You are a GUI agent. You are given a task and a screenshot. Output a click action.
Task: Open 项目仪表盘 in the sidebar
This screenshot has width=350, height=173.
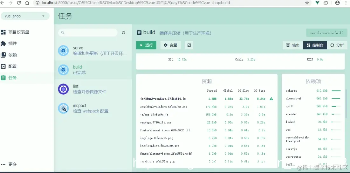[x=27, y=32]
